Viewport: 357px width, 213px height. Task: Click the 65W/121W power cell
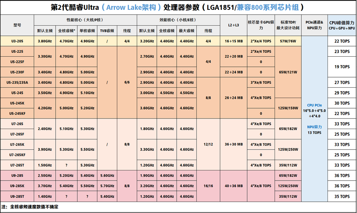coord(288,72)
